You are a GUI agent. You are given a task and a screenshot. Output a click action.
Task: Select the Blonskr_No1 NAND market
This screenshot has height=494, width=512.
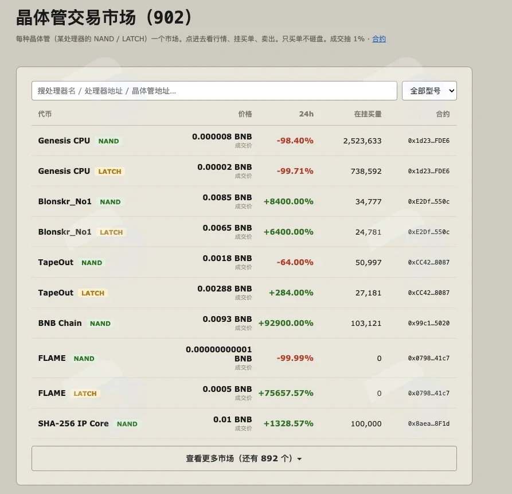point(244,201)
